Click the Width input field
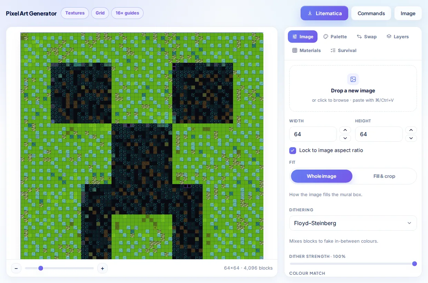The width and height of the screenshot is (428, 283). click(313, 134)
